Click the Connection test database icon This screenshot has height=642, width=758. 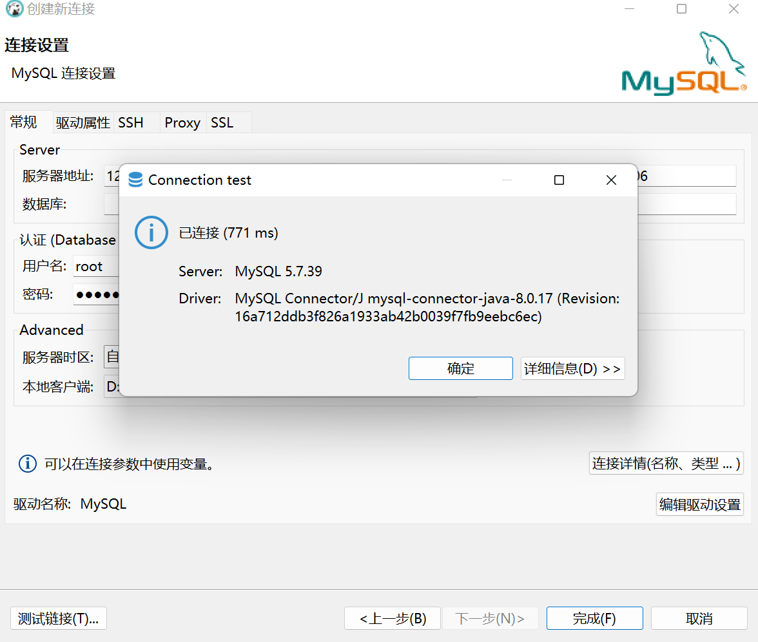click(135, 180)
